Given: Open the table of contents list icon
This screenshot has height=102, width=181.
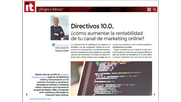Looking at the screenshot, I should 149,9.
